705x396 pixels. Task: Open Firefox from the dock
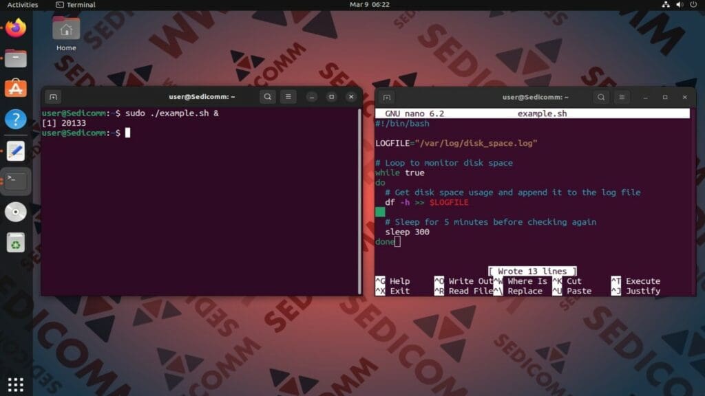(x=16, y=27)
